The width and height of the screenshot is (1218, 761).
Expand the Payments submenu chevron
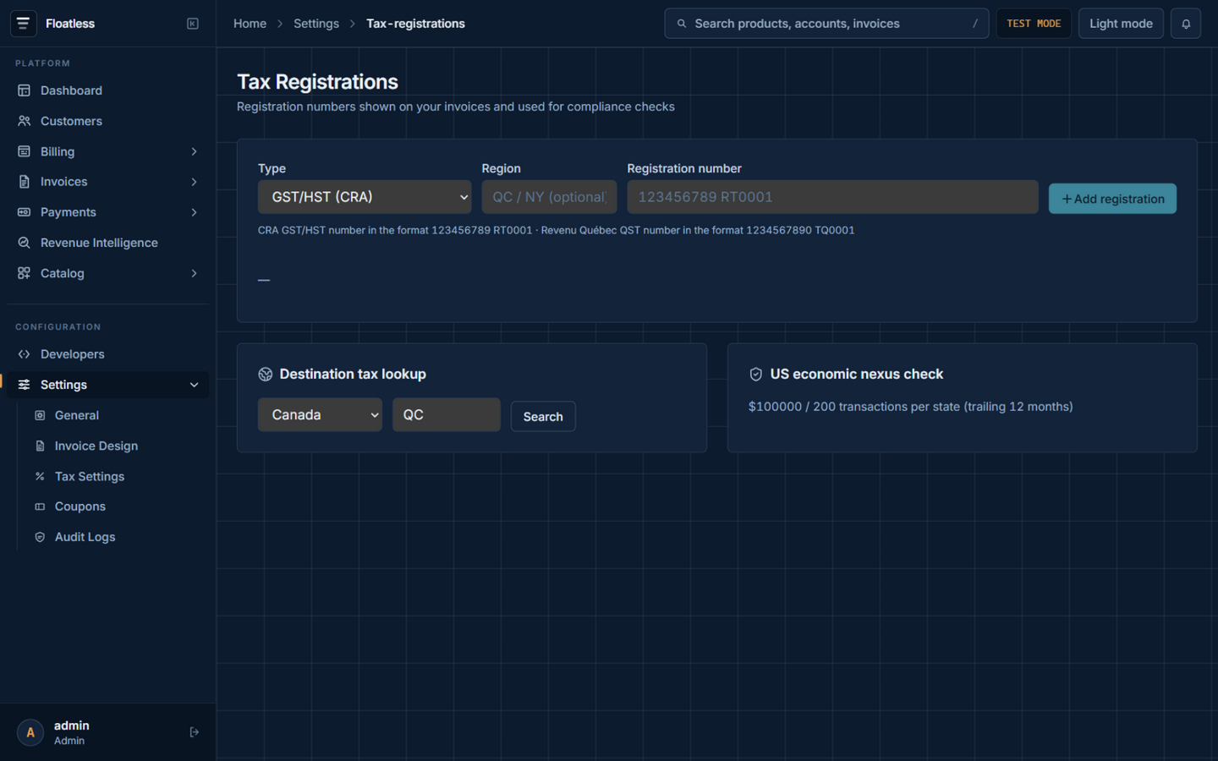tap(194, 212)
